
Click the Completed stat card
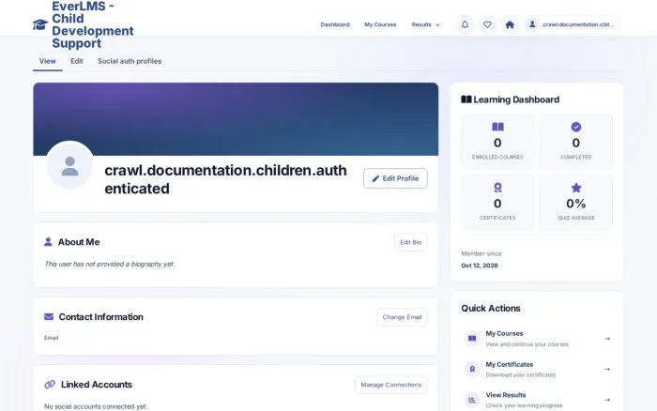[x=576, y=142]
